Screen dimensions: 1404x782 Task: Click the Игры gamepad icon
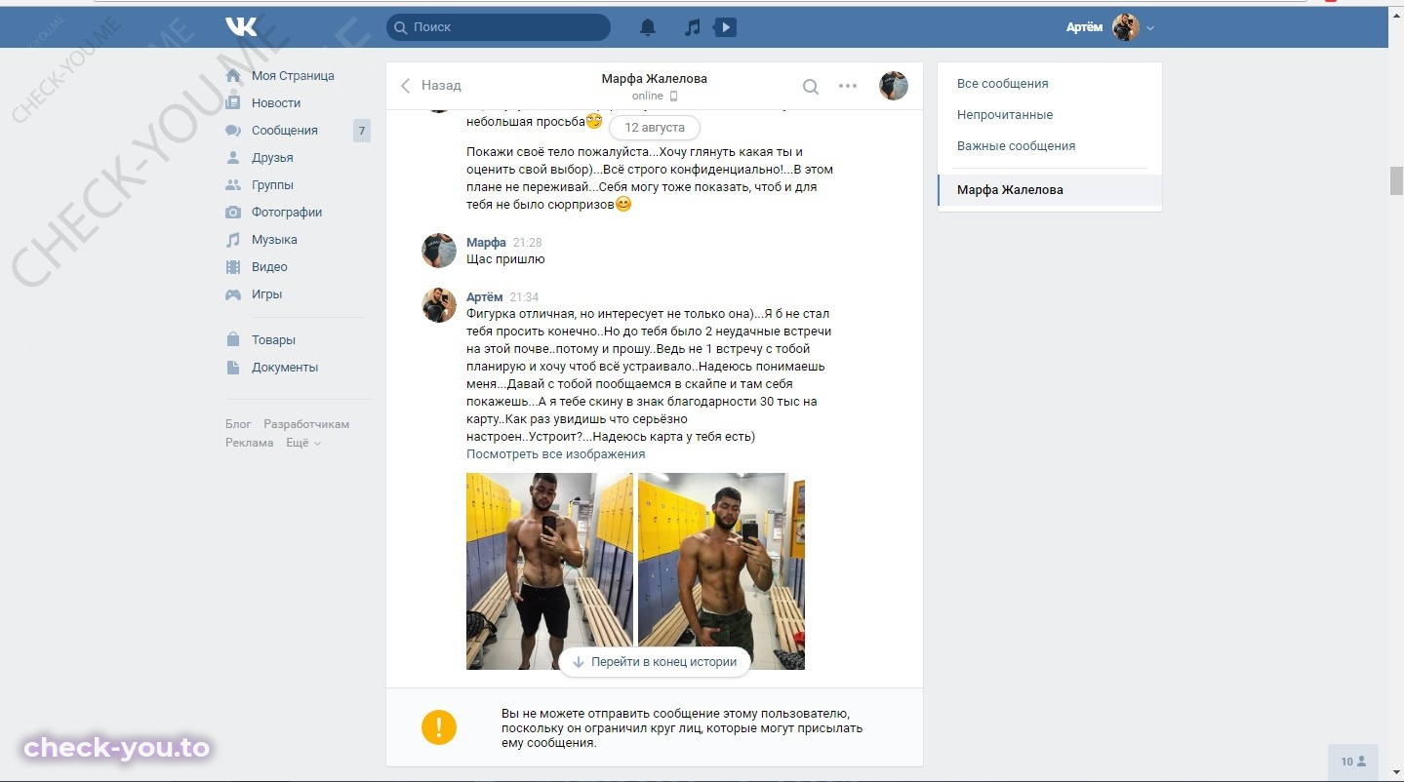233,294
